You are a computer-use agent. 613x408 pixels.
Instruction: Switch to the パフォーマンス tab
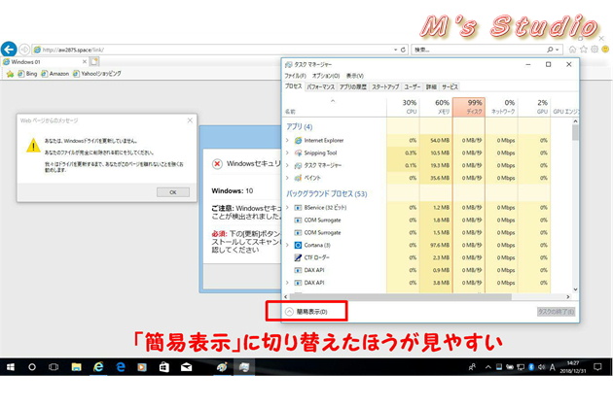point(320,86)
